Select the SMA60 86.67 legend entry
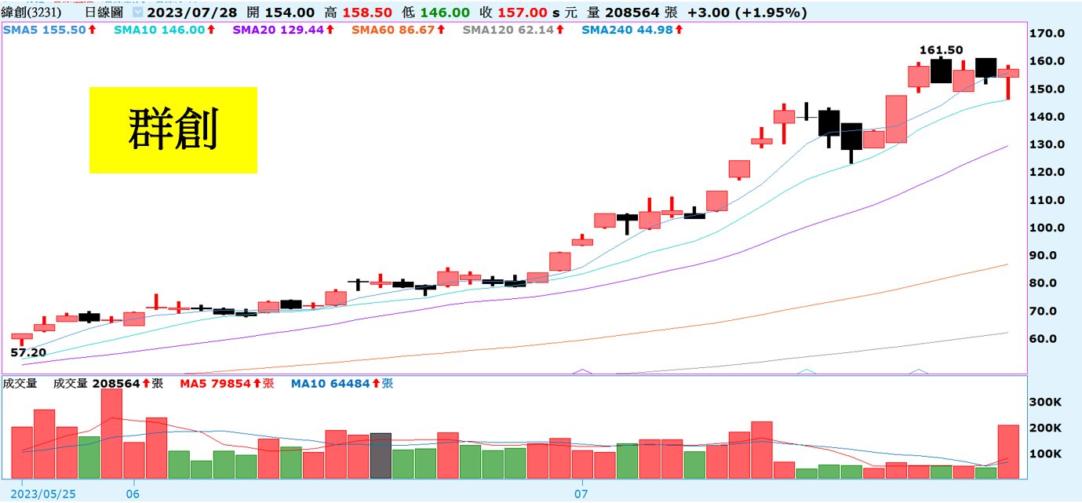The width and height of the screenshot is (1082, 503). [392, 30]
